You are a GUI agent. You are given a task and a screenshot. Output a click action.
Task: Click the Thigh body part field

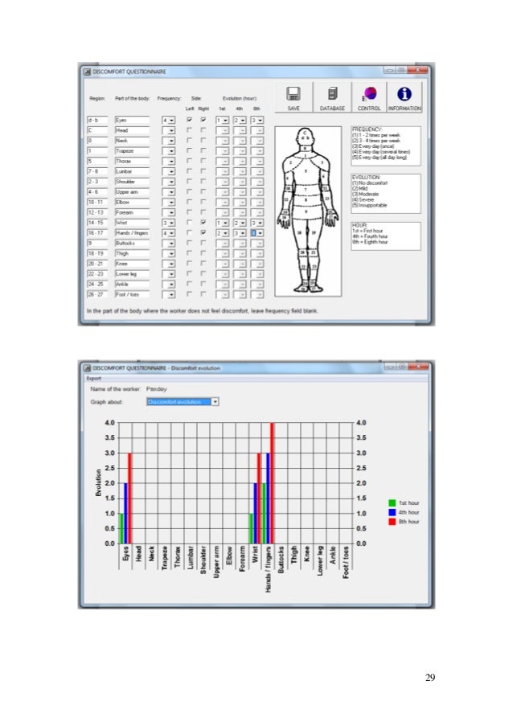[132, 253]
